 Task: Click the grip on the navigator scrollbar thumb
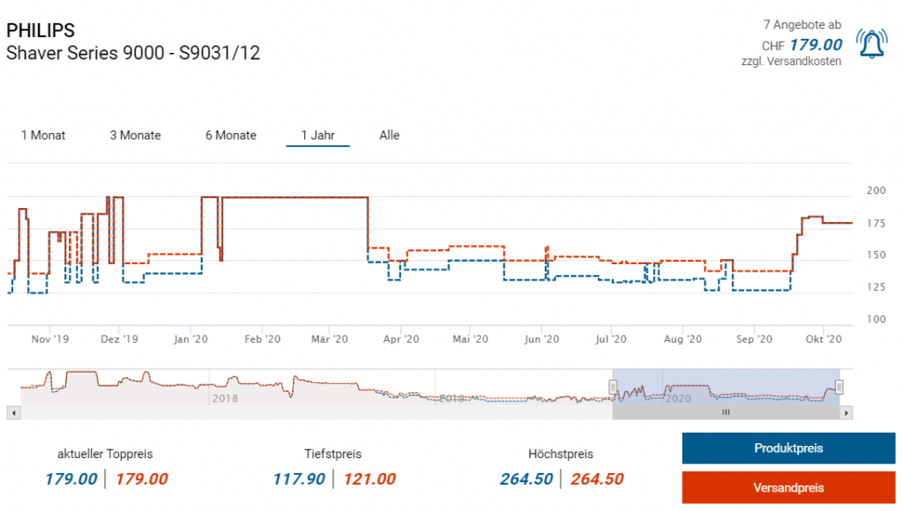726,412
